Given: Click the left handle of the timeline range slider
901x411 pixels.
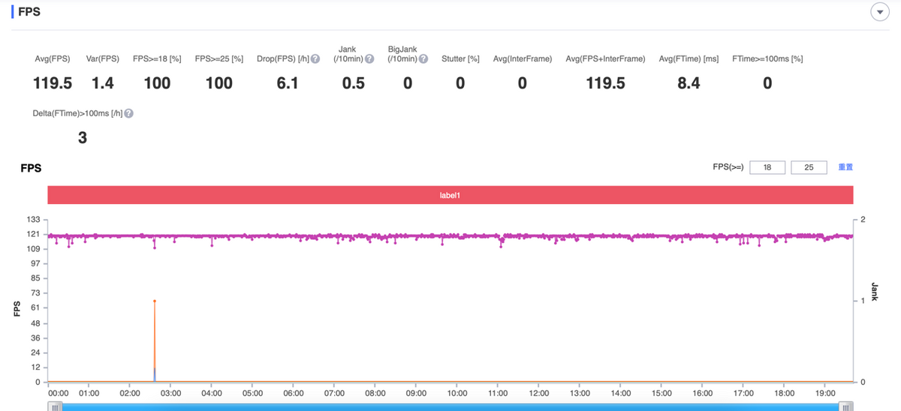Looking at the screenshot, I should (x=55, y=407).
